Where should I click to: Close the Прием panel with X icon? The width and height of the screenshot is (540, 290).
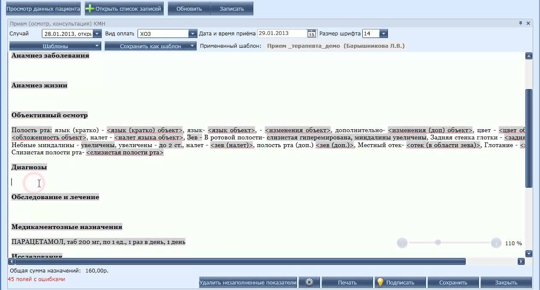point(528,23)
